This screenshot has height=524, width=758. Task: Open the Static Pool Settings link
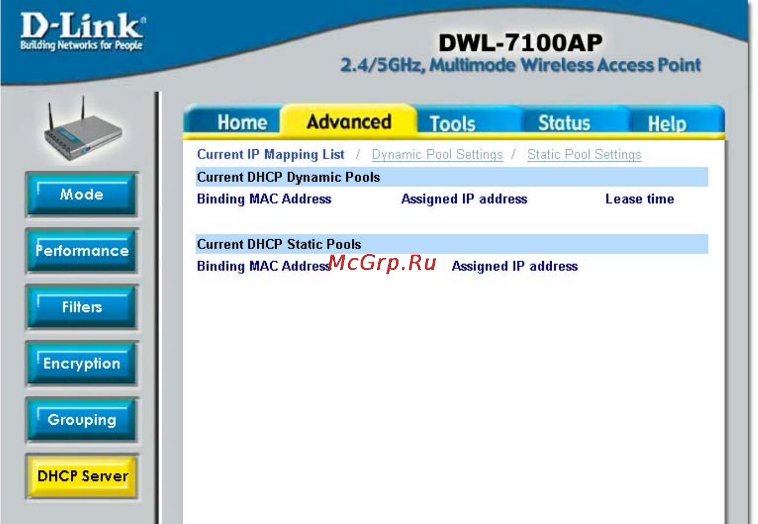(584, 155)
